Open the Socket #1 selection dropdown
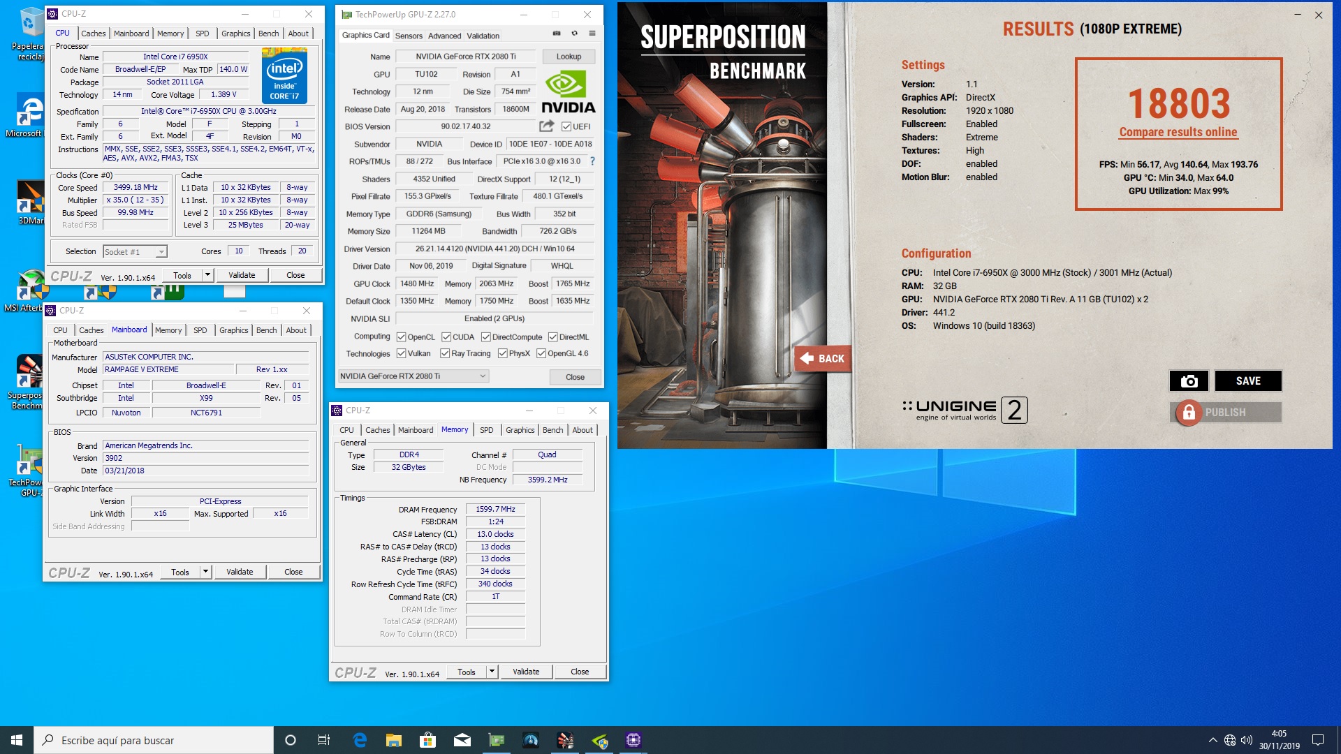 click(x=135, y=251)
